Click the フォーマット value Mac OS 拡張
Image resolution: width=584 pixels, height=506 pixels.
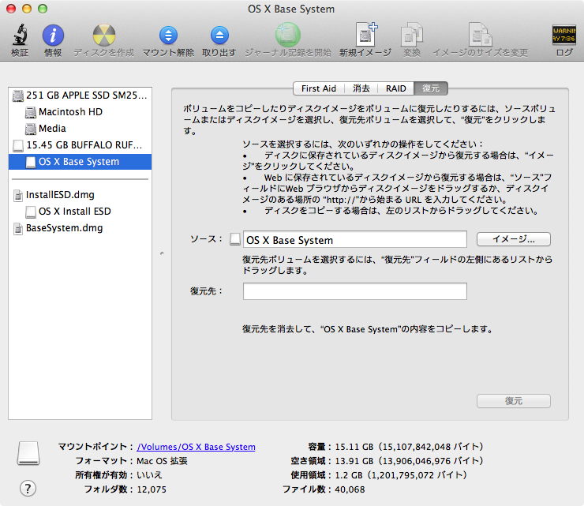click(x=162, y=461)
